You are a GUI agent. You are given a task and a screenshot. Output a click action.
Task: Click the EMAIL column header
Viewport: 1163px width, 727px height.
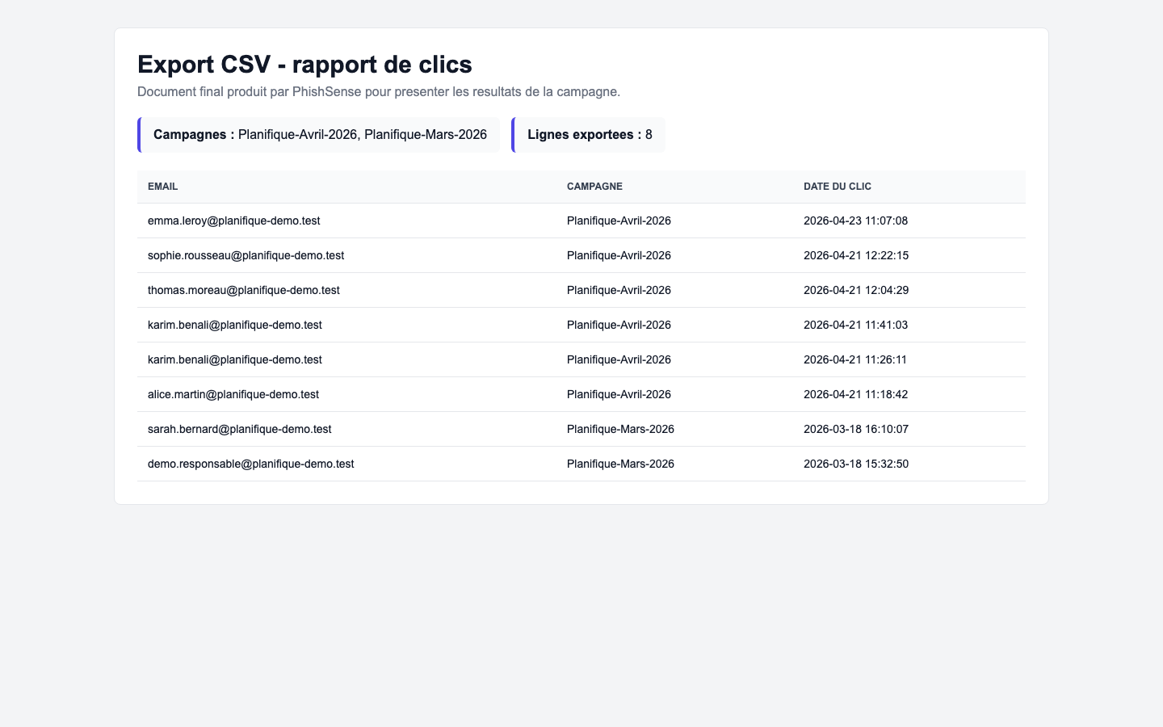click(162, 187)
